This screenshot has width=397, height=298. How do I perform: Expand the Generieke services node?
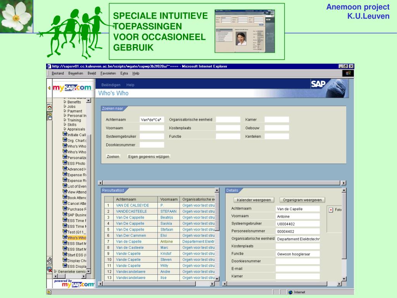55,271
